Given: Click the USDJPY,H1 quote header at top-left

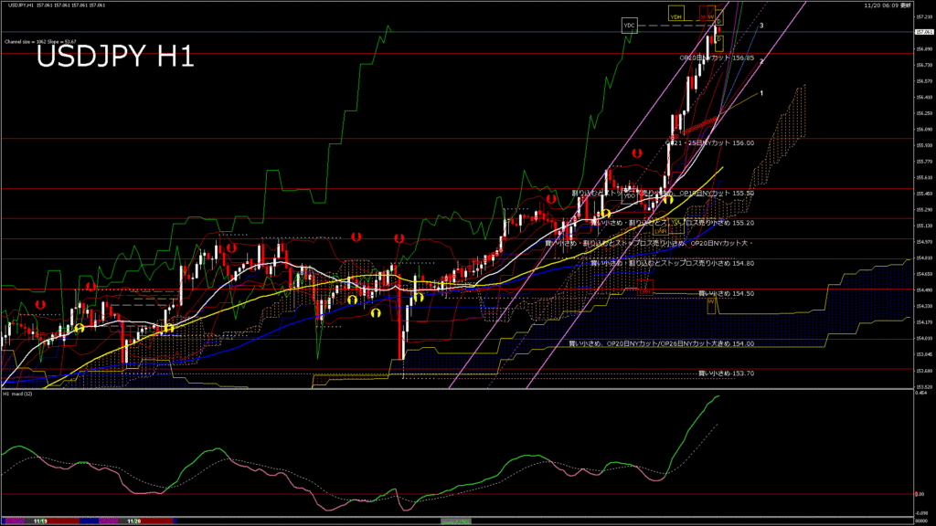Looking at the screenshot, I should pos(55,5).
